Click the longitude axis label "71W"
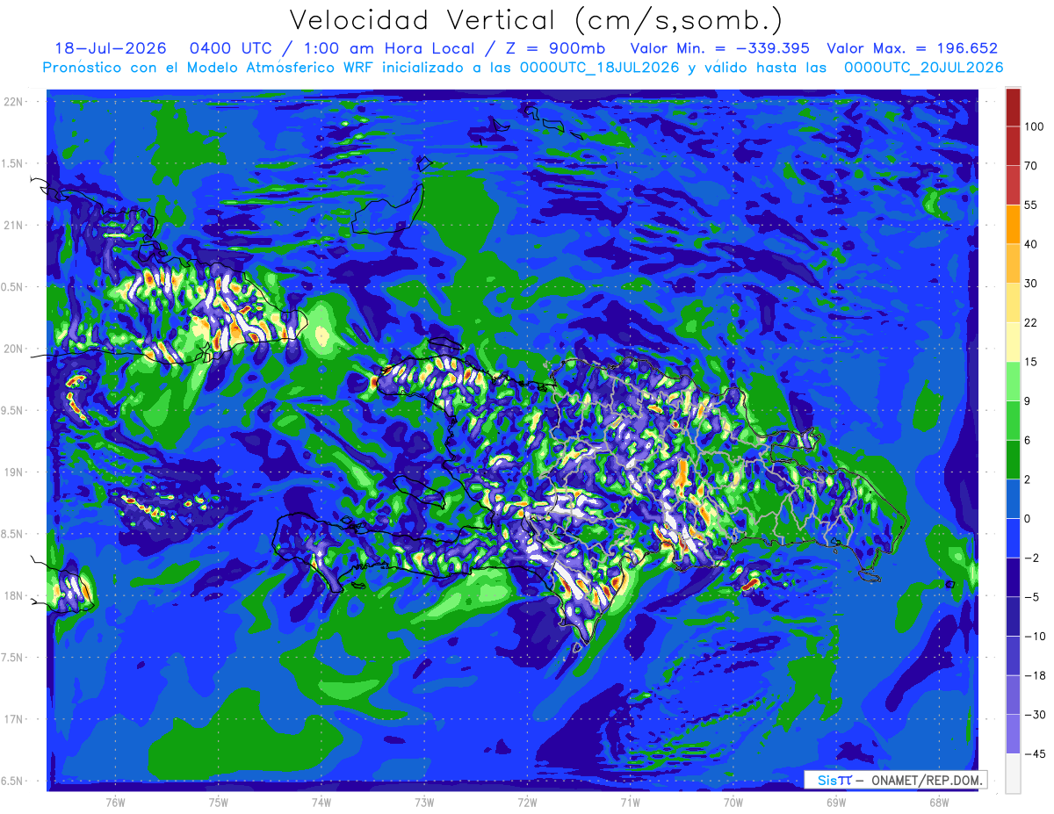Viewport: 1054px width, 814px height. click(630, 802)
